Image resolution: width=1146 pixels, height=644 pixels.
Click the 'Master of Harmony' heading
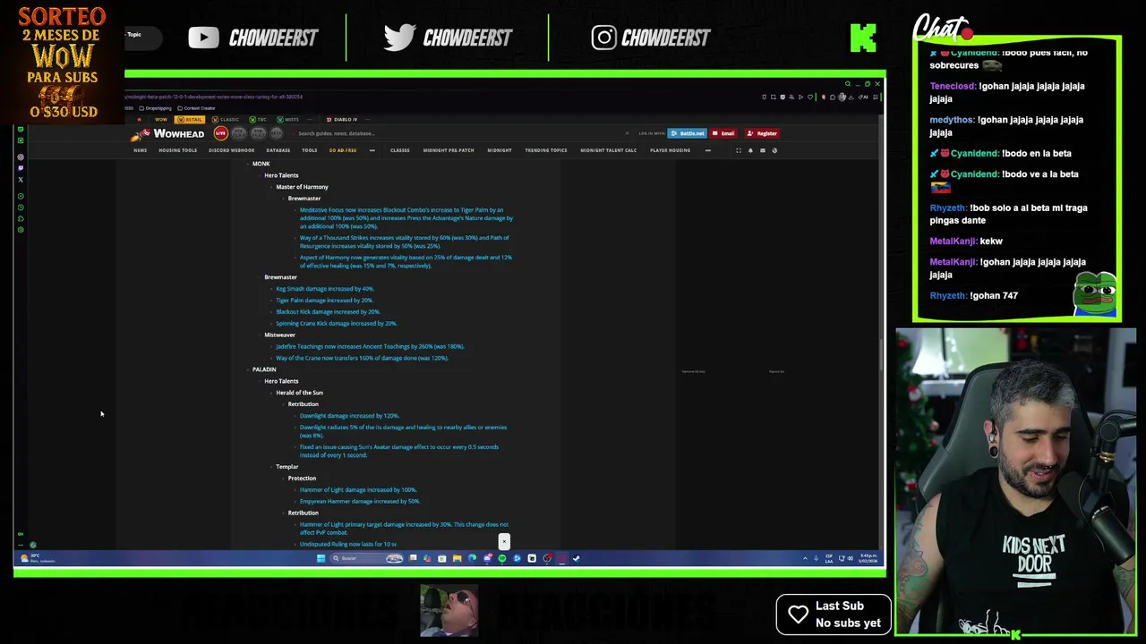pyautogui.click(x=302, y=187)
